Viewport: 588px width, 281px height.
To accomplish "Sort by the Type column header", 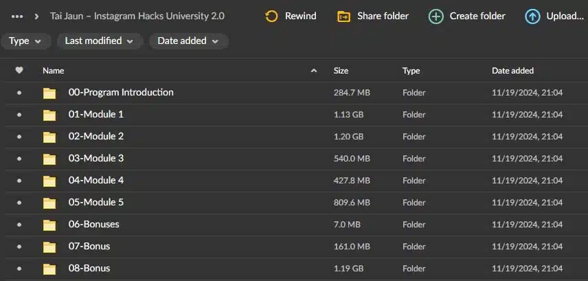I will (x=411, y=71).
